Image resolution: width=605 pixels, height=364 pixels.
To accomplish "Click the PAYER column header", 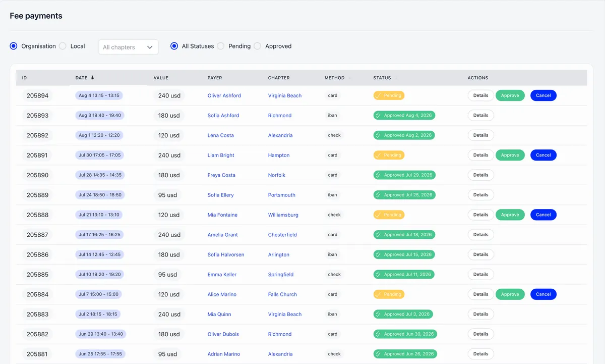I will [215, 78].
